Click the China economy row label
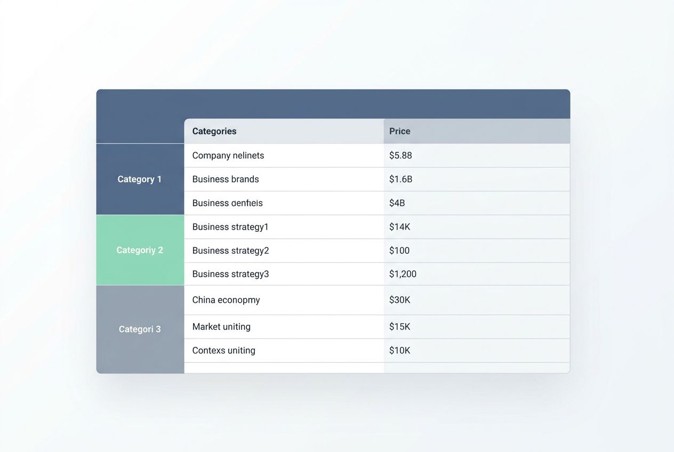 point(226,300)
